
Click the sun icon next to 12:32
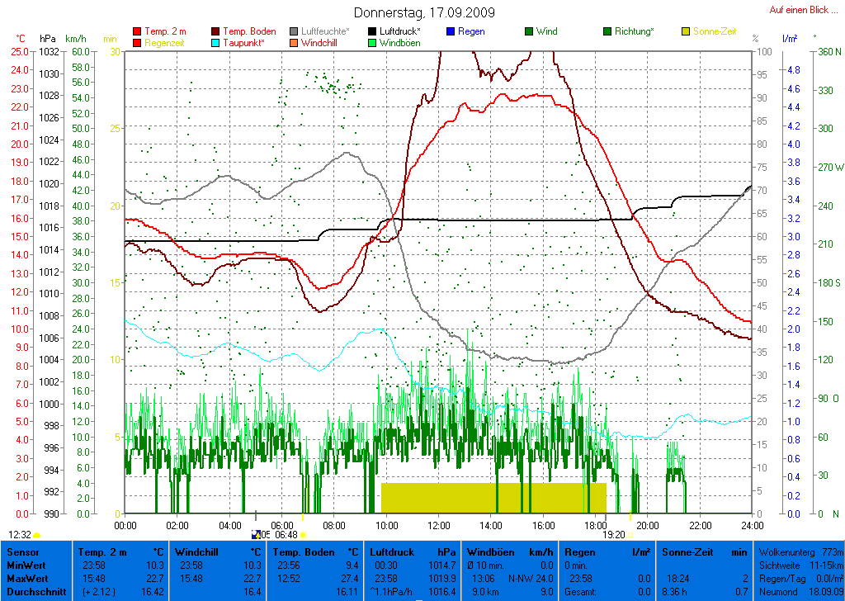(x=37, y=535)
